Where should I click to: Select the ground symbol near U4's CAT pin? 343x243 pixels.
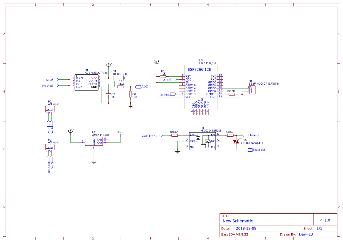click(x=178, y=151)
